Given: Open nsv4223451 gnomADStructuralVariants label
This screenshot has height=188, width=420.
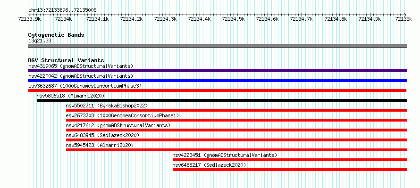Looking at the screenshot, I should pos(225,155).
